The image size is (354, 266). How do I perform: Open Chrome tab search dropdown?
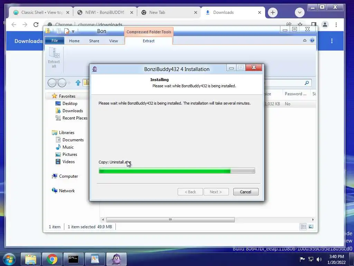300,12
